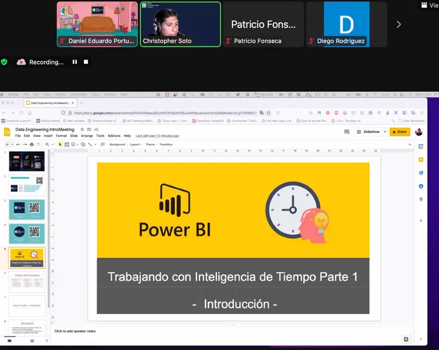Click the Print icon in the toolbar
The width and height of the screenshot is (439, 350).
pyautogui.click(x=32, y=145)
